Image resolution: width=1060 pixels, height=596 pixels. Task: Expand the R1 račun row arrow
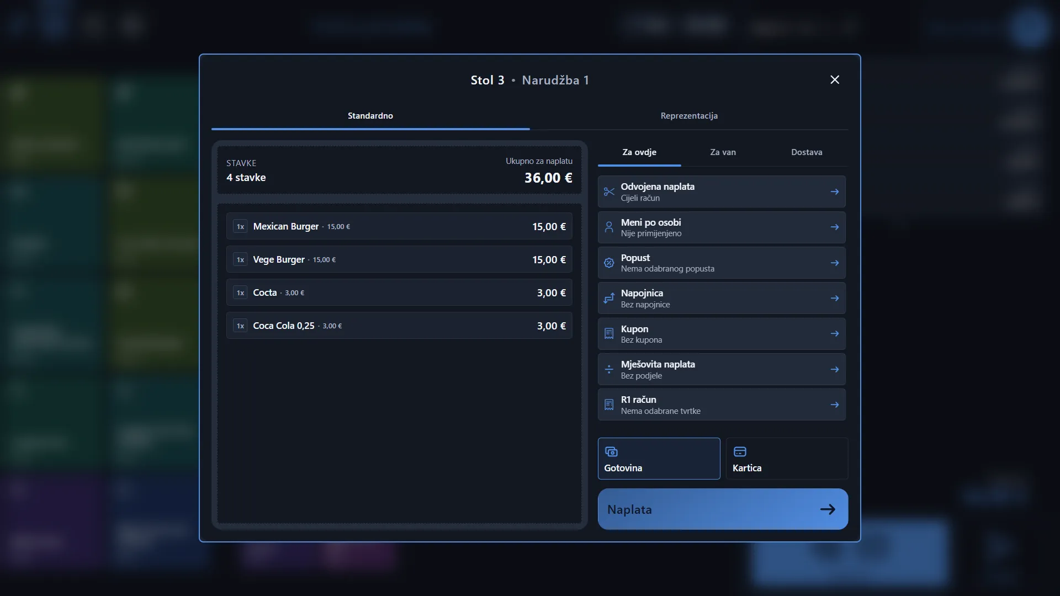[835, 405]
